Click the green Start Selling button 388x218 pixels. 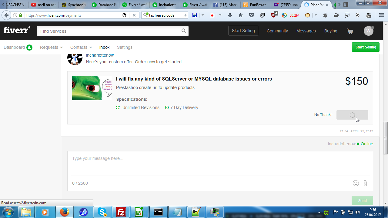click(x=366, y=47)
